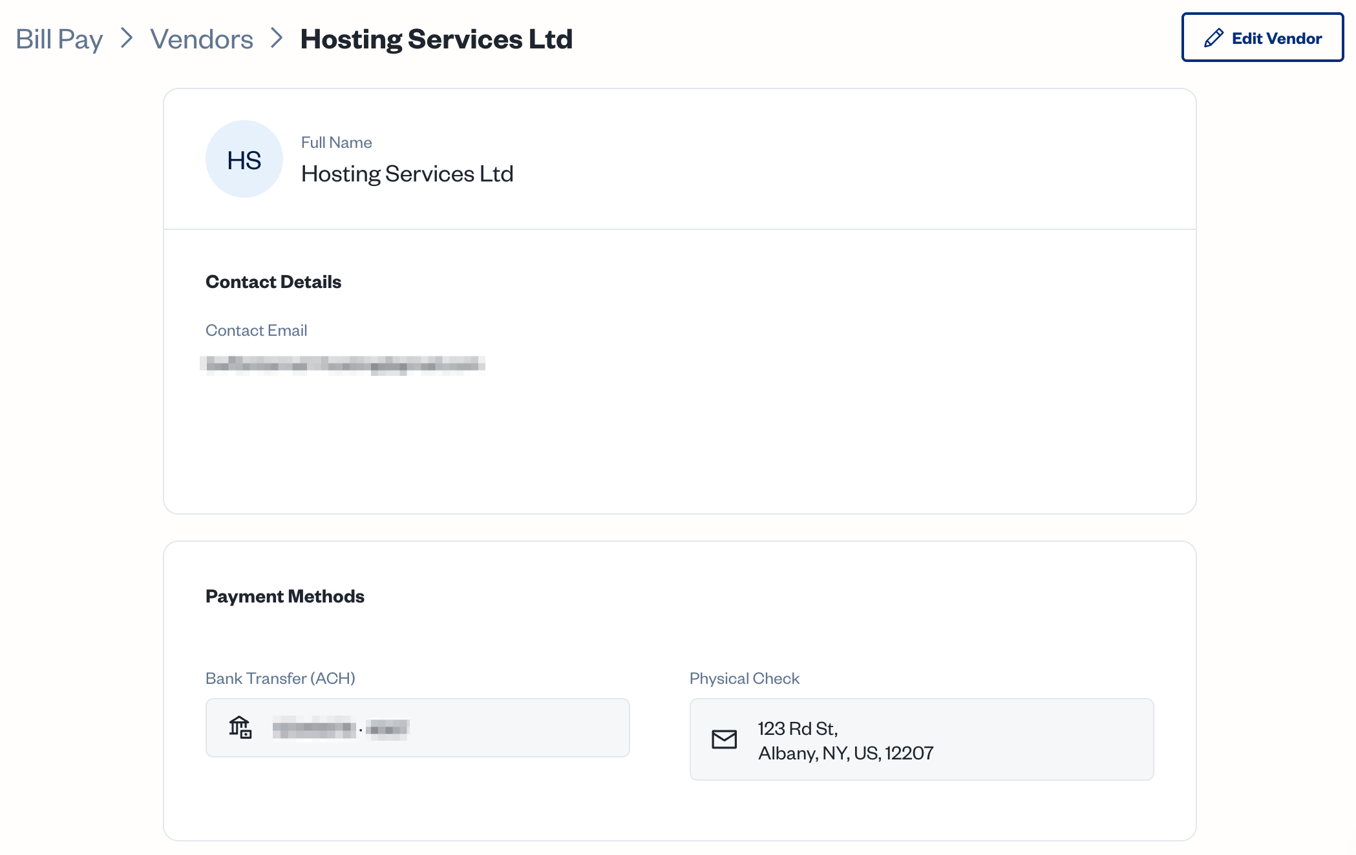Click the bank building icon
The height and width of the screenshot is (855, 1356).
240,728
